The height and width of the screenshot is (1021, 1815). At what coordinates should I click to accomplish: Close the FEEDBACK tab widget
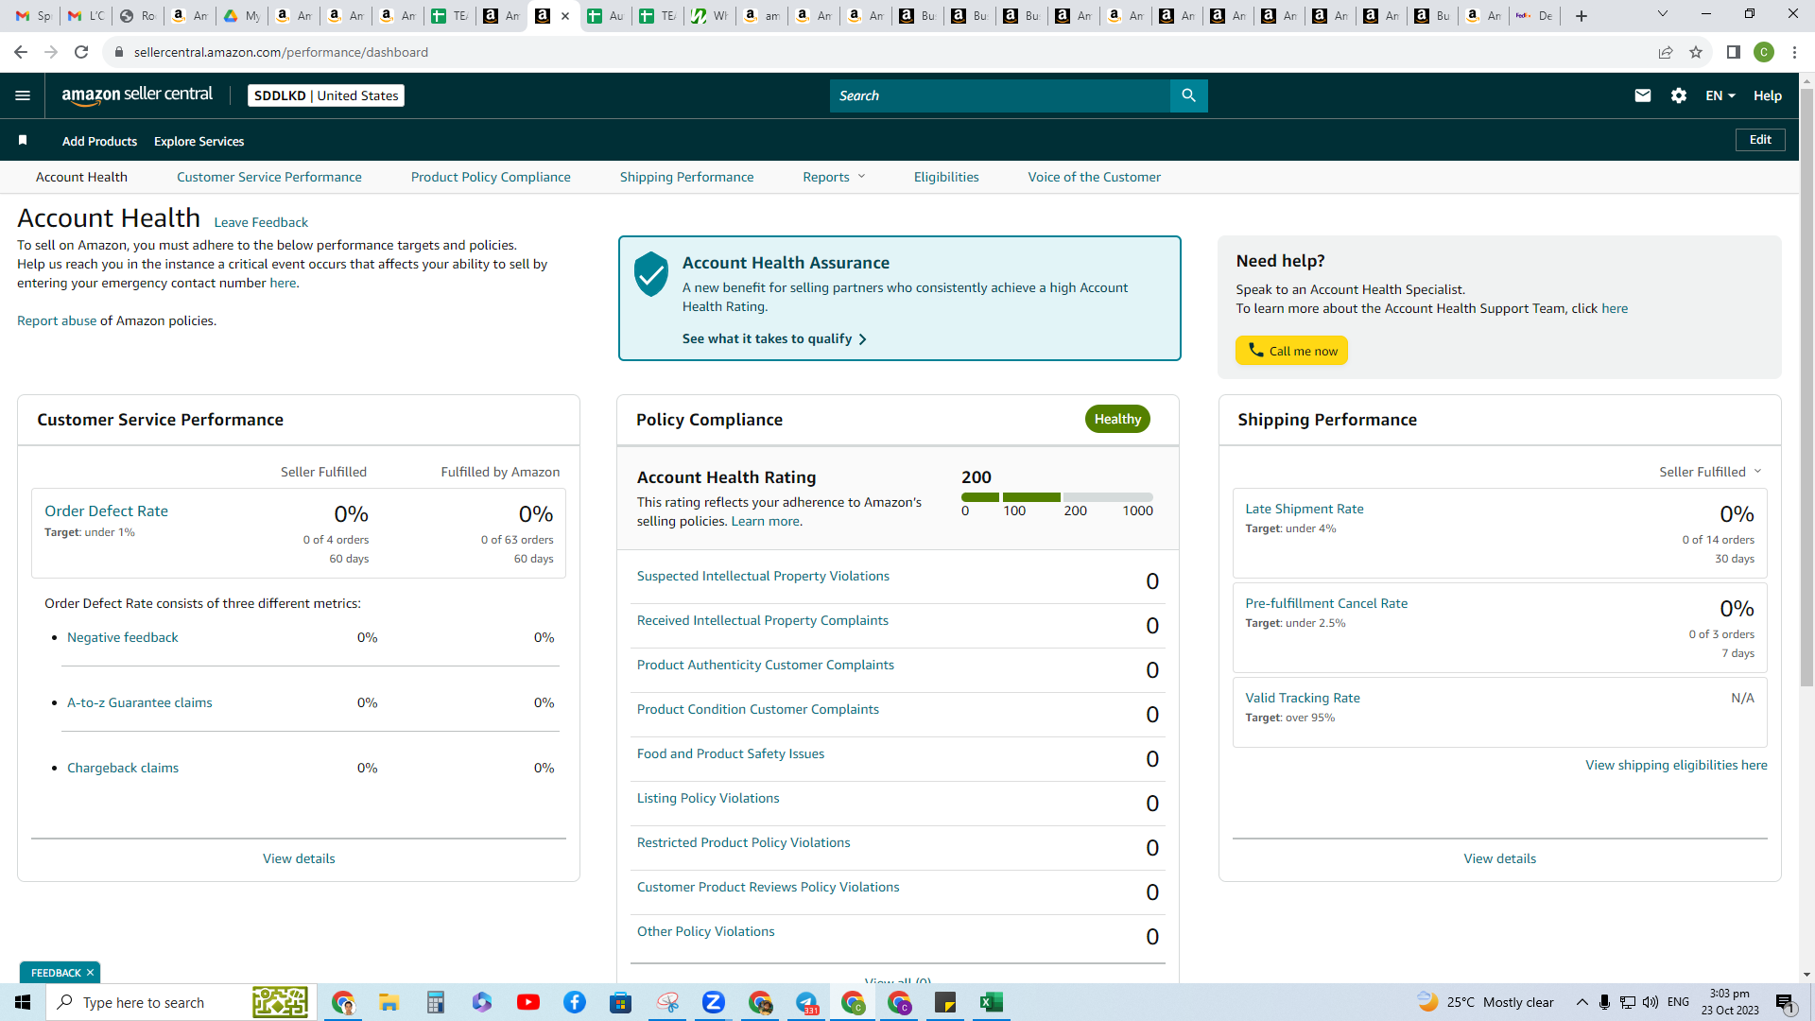91,973
